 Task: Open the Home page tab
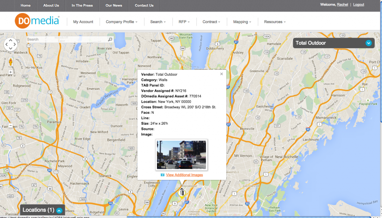(x=26, y=5)
